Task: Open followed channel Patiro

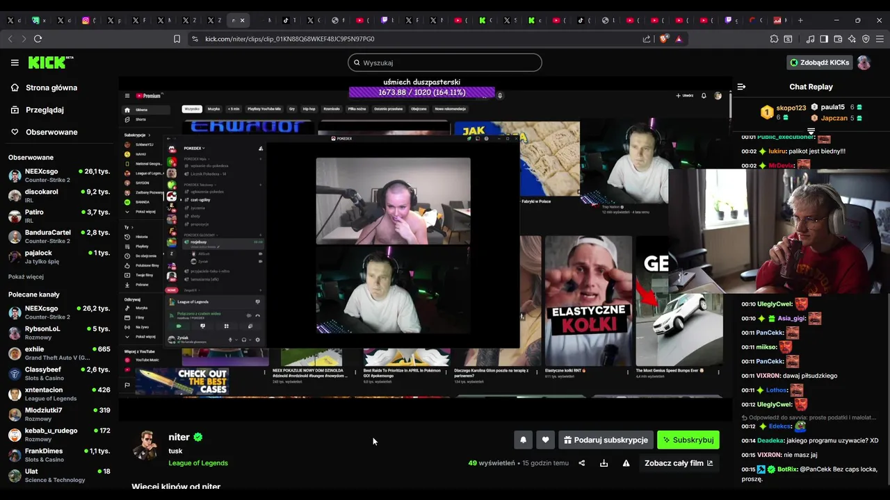Action: (58, 216)
